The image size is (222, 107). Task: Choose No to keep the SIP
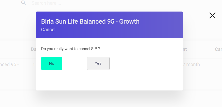52,63
